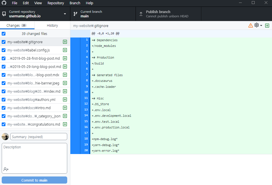Toggle the 39 changed files checkbox
The image size is (272, 185).
click(x=3, y=34)
